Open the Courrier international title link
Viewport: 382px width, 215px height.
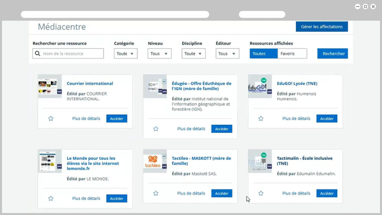pos(90,83)
